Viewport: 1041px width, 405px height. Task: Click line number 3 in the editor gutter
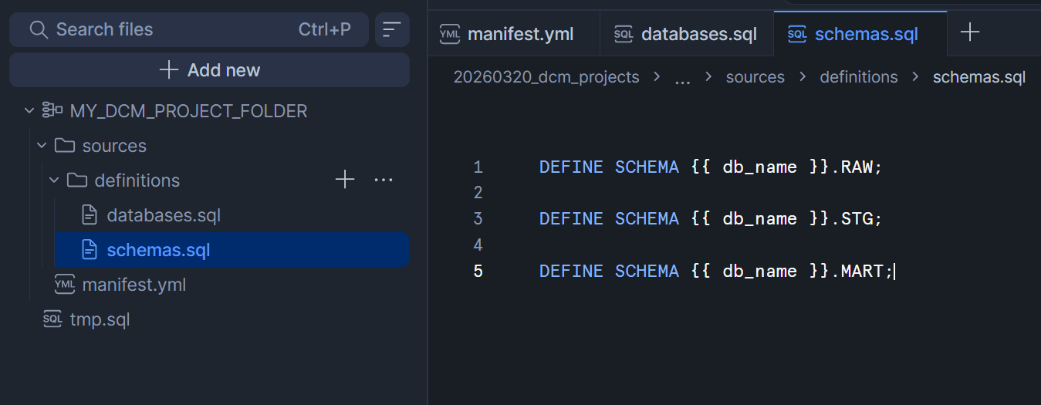(x=478, y=218)
